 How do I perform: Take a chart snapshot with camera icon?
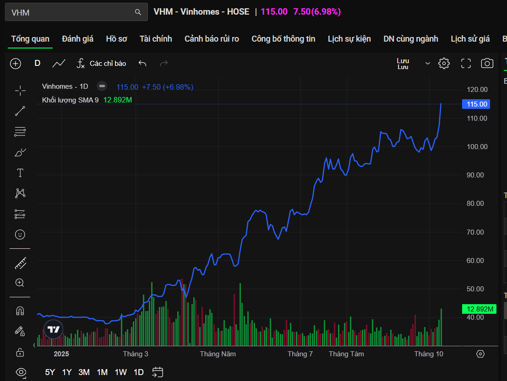[x=487, y=64]
